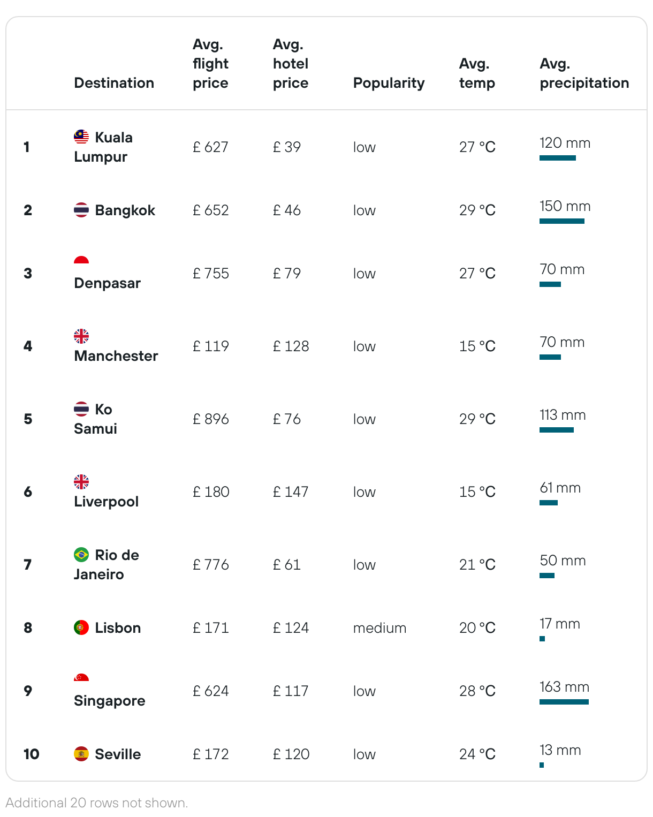Click the Portugal flag icon beside Lisbon
The image size is (653, 817).
pos(81,627)
